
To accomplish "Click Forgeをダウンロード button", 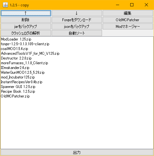I will pyautogui.click(x=77, y=20).
